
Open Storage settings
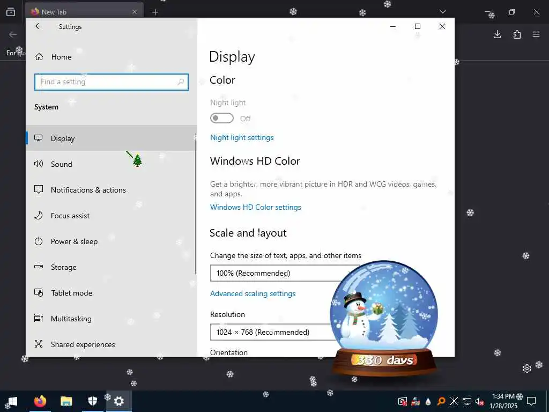[112, 267]
